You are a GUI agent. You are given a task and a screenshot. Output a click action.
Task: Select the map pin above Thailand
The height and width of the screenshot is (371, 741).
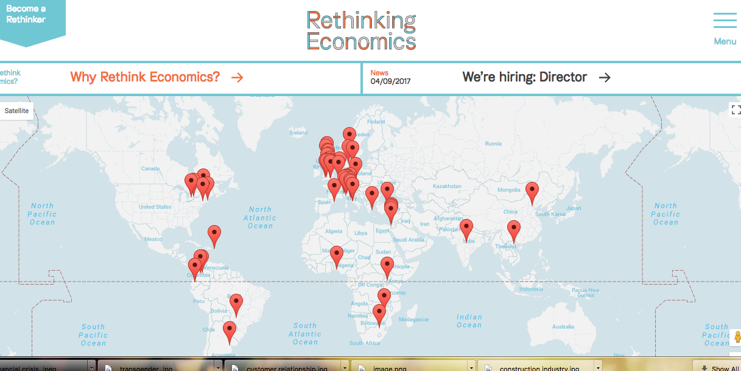[514, 232]
